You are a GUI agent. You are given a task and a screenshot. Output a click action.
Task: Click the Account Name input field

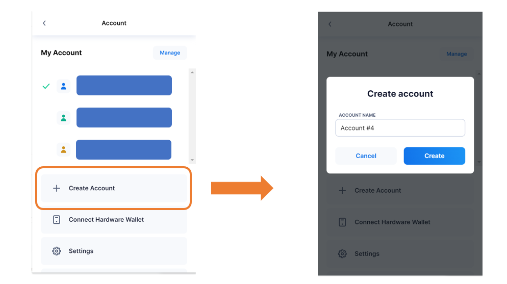[x=400, y=128]
